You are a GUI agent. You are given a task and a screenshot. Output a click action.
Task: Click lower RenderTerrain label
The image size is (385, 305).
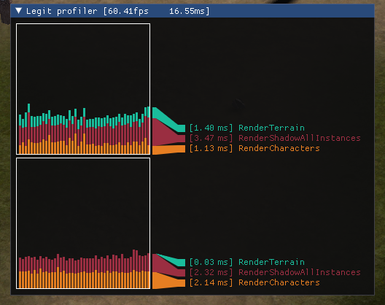(x=271, y=262)
